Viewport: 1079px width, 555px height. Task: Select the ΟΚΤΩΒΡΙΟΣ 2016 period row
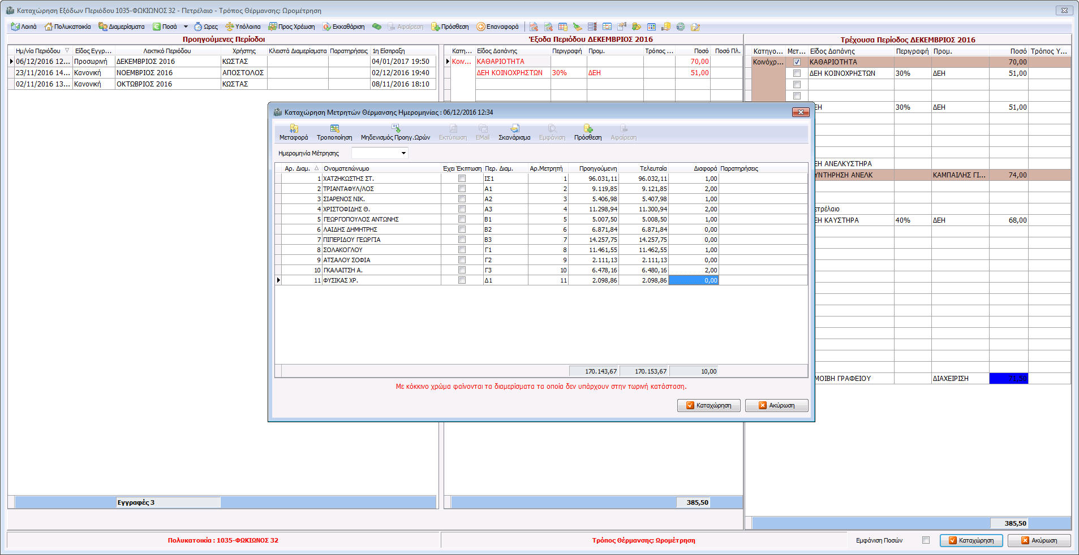(222, 84)
